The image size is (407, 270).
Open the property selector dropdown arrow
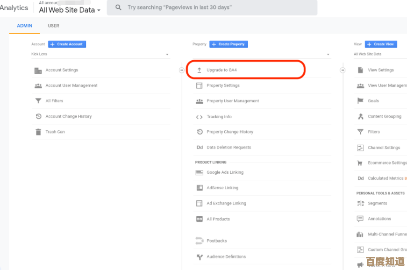tap(328, 55)
